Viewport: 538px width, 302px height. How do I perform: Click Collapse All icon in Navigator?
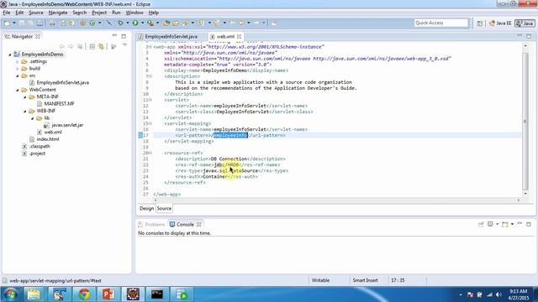click(x=92, y=47)
